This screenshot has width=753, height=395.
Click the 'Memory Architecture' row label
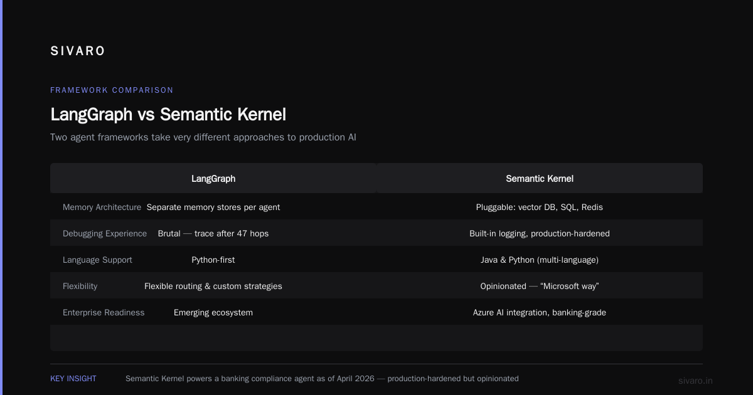coord(102,207)
